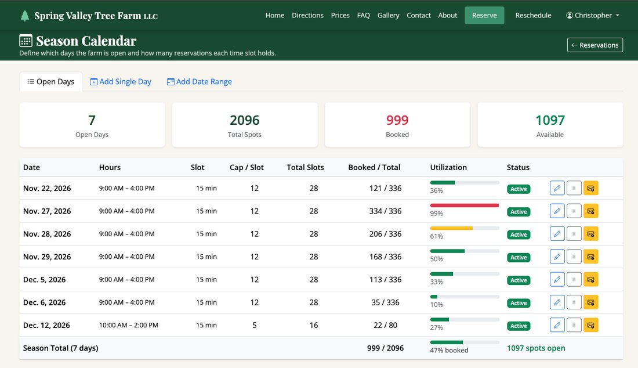Viewport: 638px width, 368px height.
Task: Click the green Reserve button
Action: point(484,16)
